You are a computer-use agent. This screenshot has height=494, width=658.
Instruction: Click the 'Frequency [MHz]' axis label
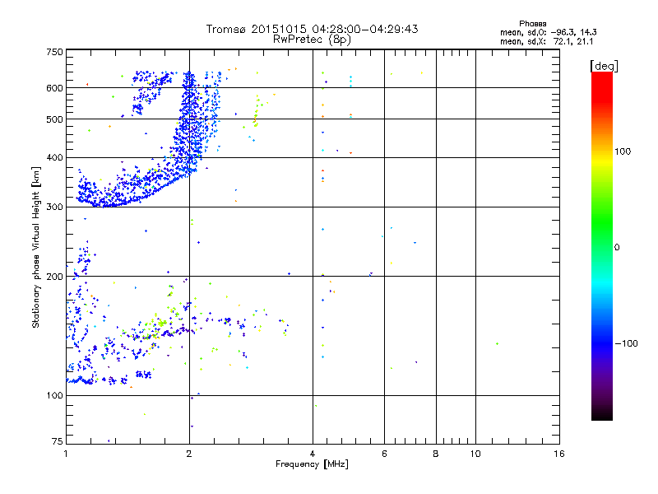[x=312, y=464]
